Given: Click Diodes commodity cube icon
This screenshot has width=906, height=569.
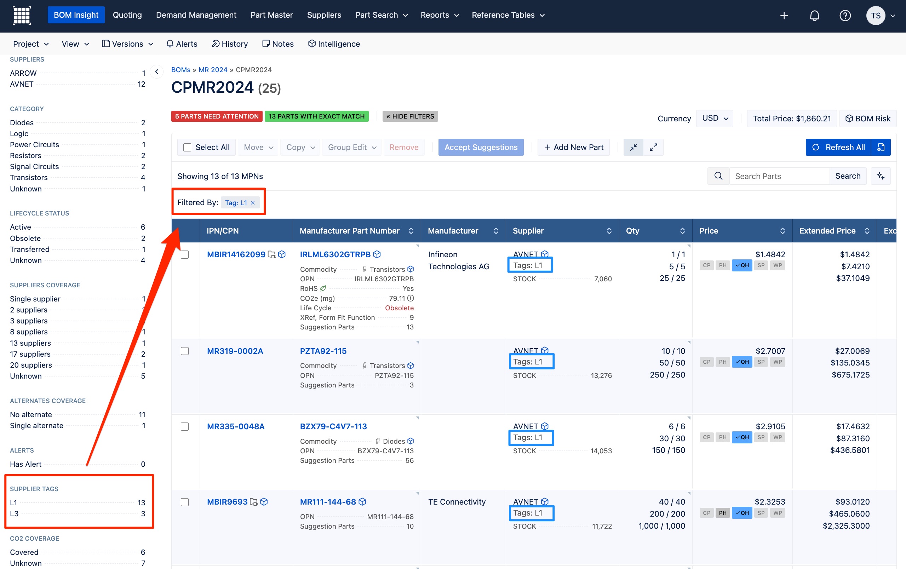Looking at the screenshot, I should point(411,441).
